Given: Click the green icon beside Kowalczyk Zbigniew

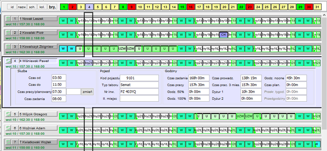Looking at the screenshot, I should click(x=8, y=46).
